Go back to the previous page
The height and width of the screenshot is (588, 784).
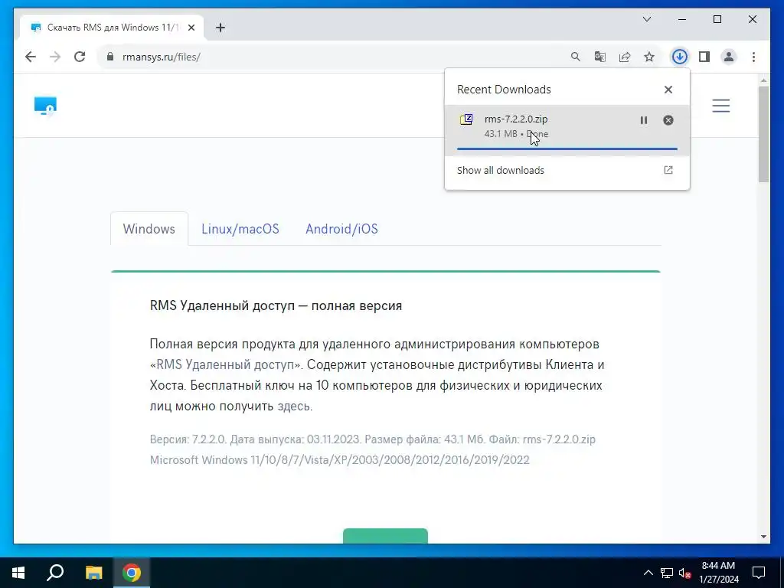[31, 57]
